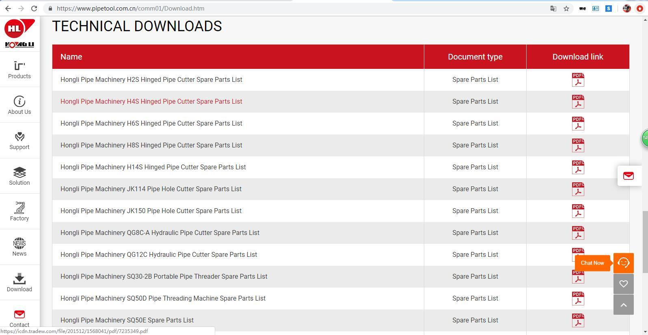This screenshot has height=335, width=648.
Task: Open Hongli SQ50D Pipe Threading Machine link
Action: pos(163,299)
